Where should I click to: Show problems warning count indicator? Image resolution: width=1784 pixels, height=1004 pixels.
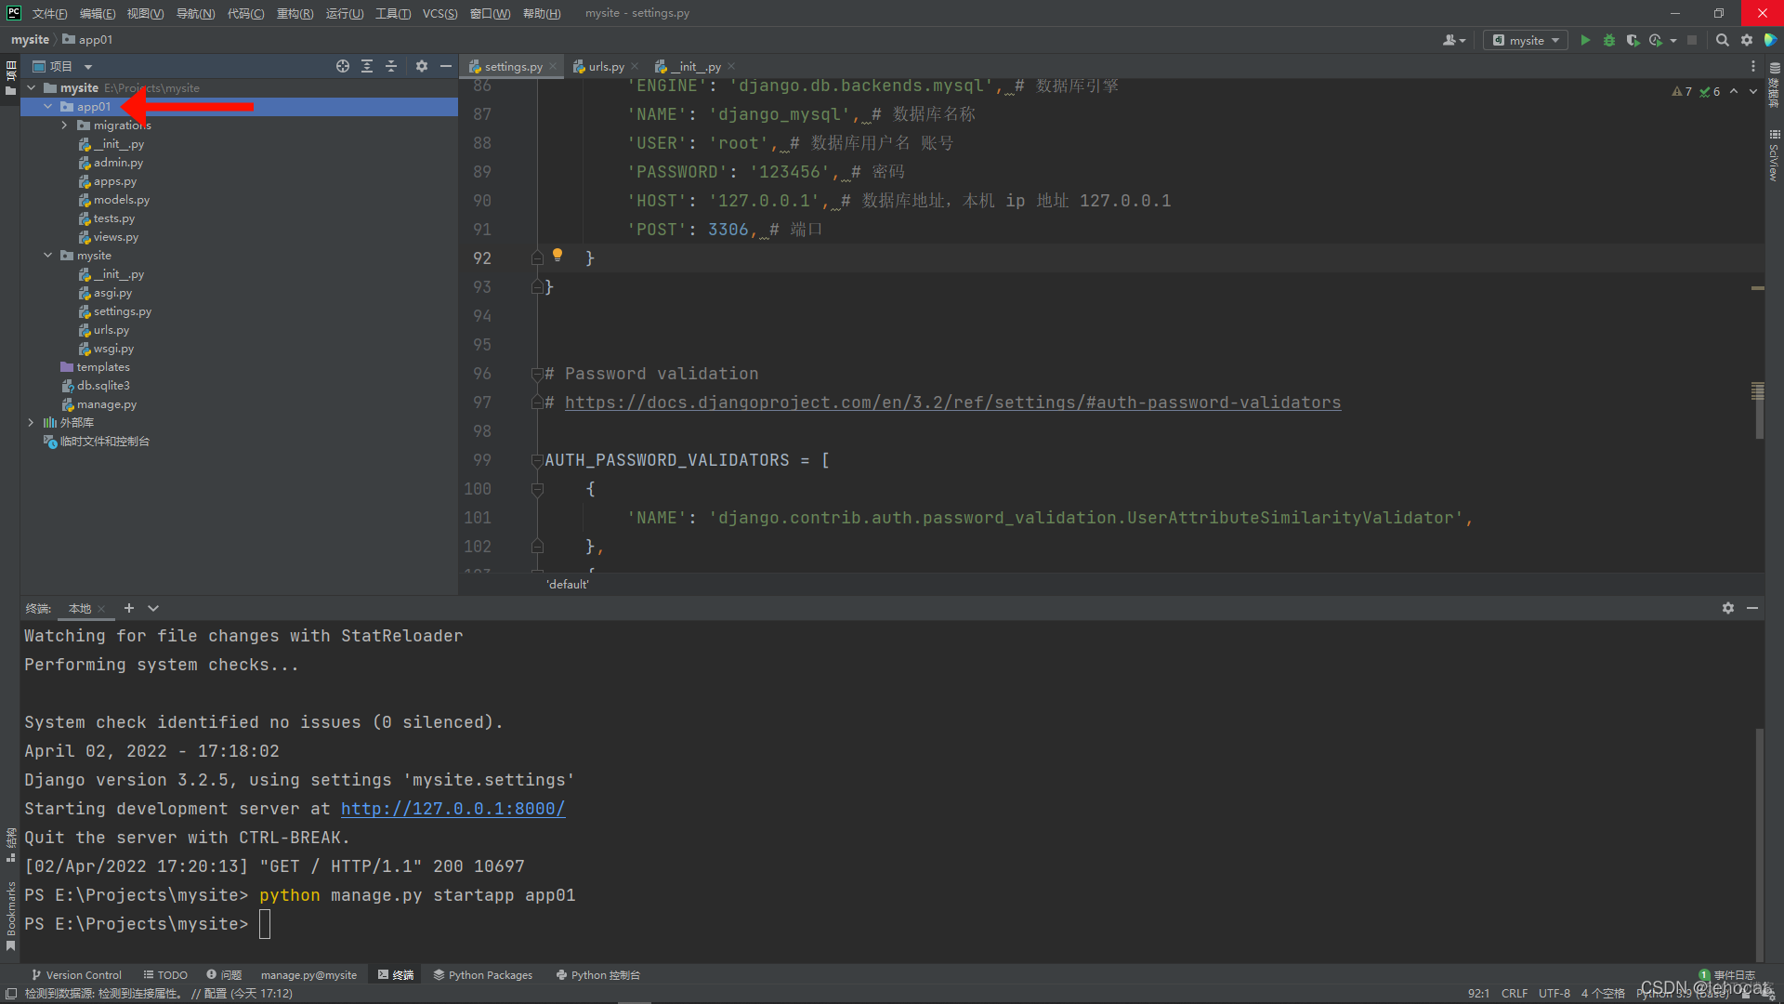coord(1682,91)
